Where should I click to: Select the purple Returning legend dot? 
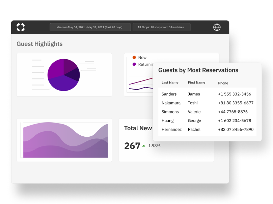pyautogui.click(x=134, y=64)
